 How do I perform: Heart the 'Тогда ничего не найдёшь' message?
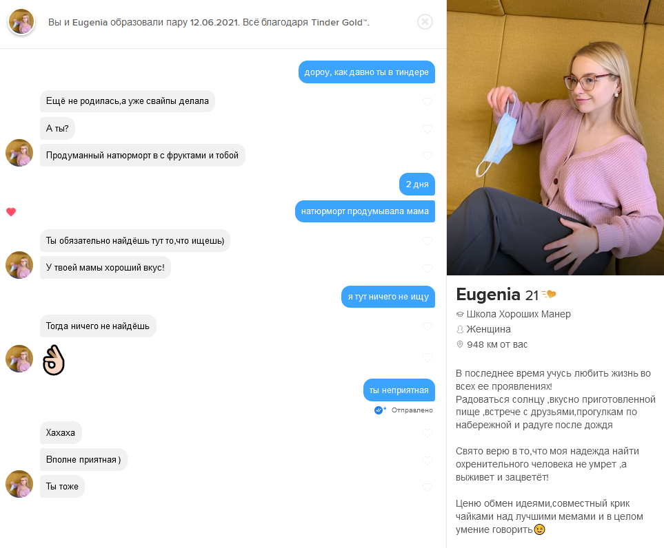[x=427, y=326]
